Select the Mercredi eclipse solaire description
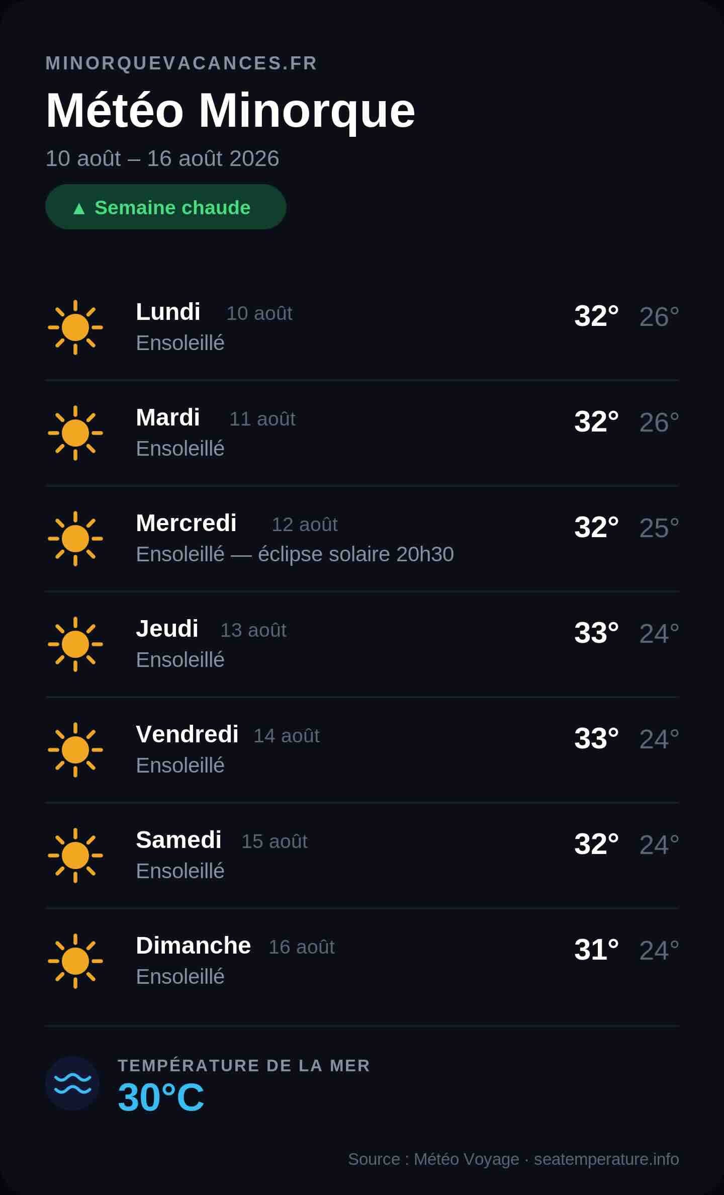 coord(295,554)
